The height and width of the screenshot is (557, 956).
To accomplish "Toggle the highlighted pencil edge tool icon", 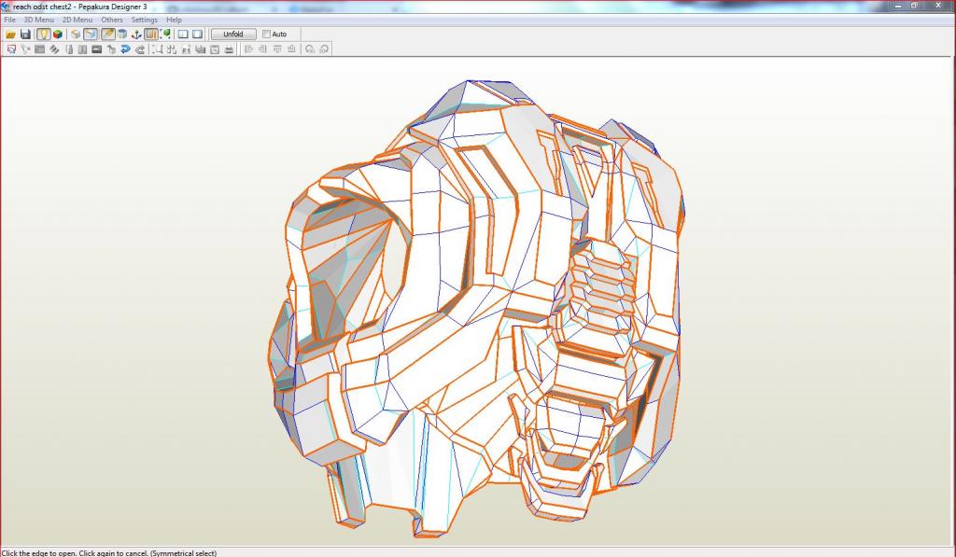I will click(x=108, y=35).
